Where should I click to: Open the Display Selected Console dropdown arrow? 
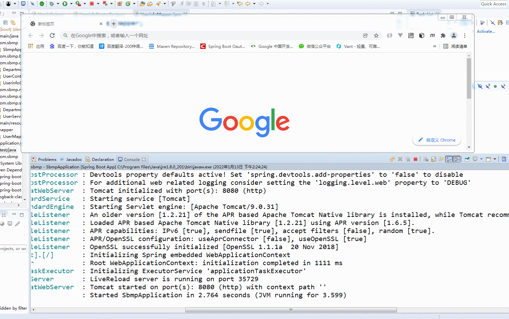tap(481, 159)
